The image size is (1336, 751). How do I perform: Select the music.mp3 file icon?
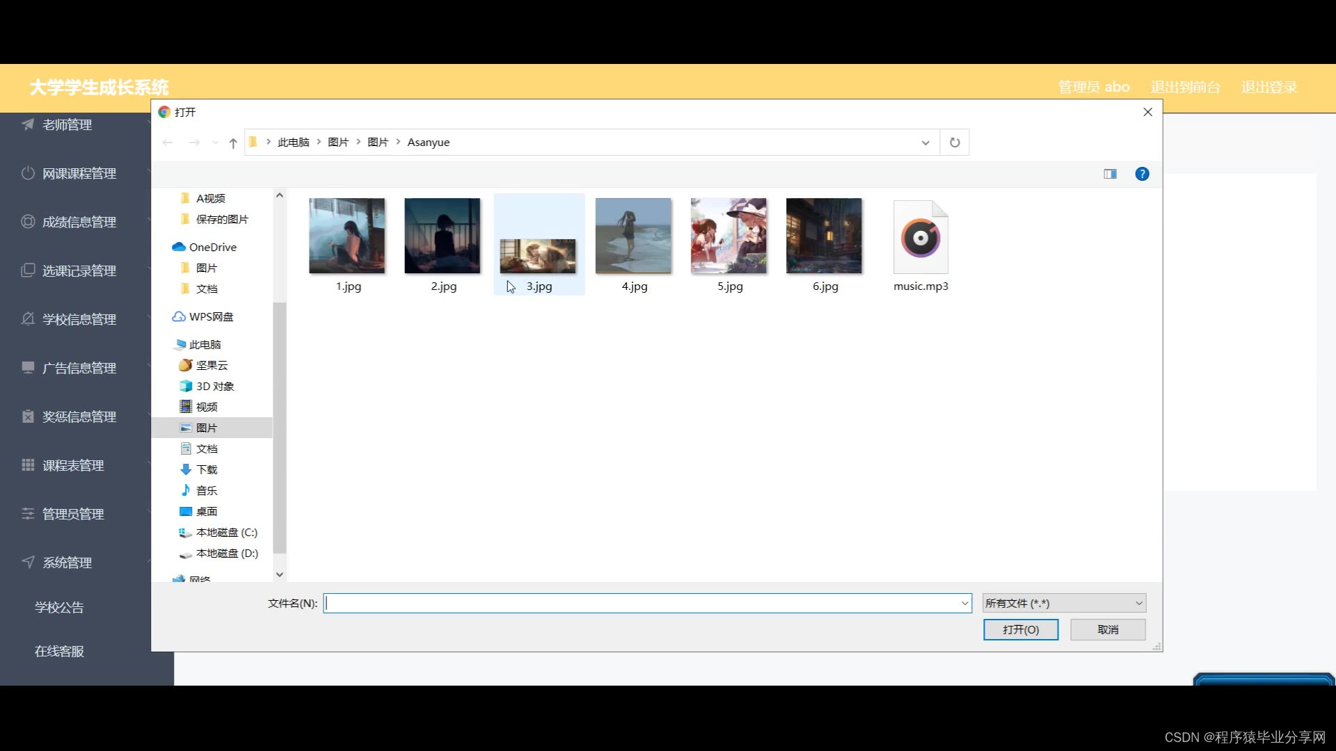click(921, 238)
